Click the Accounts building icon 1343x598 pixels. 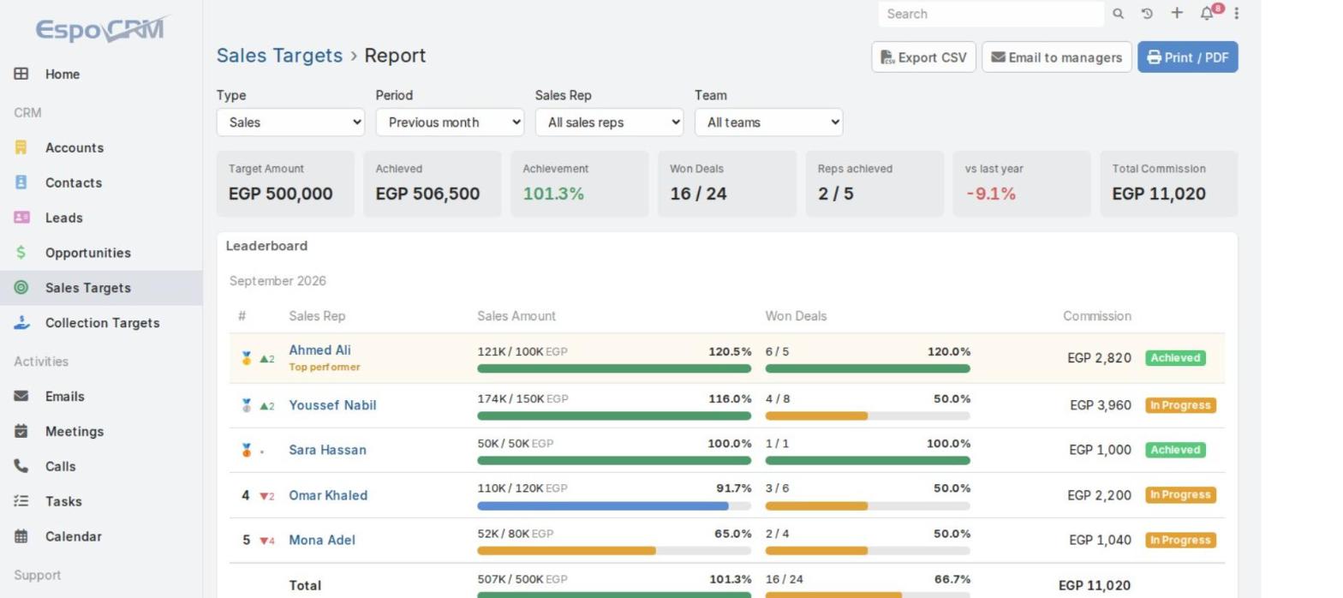point(21,147)
